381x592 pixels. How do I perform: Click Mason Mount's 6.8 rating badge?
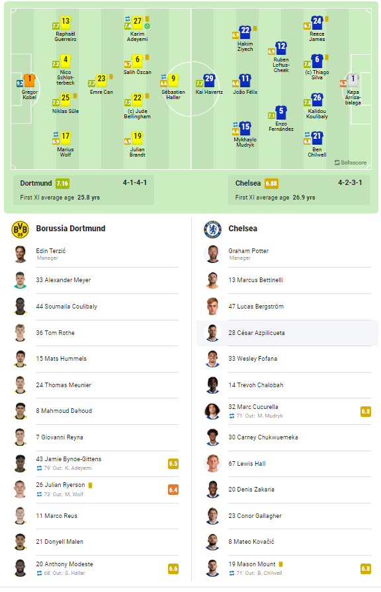click(366, 569)
